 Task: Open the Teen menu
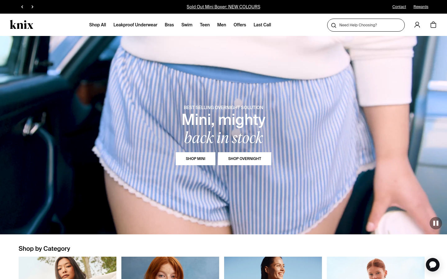pyautogui.click(x=205, y=25)
